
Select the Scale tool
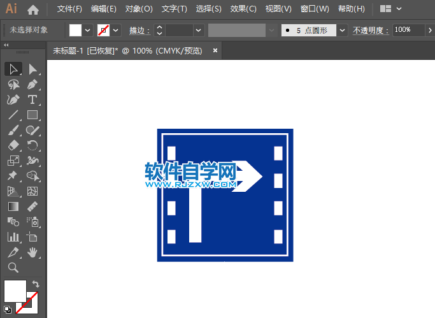click(x=13, y=161)
